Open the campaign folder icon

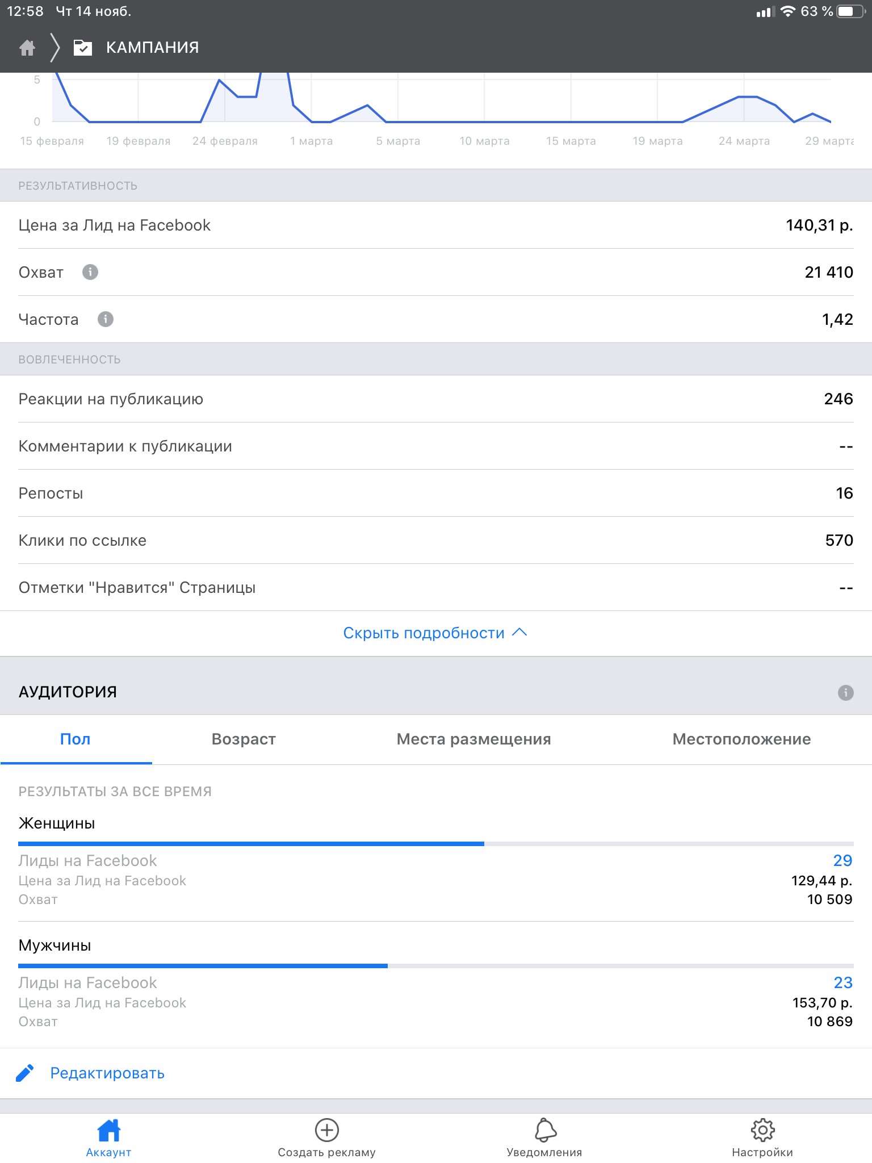click(83, 48)
